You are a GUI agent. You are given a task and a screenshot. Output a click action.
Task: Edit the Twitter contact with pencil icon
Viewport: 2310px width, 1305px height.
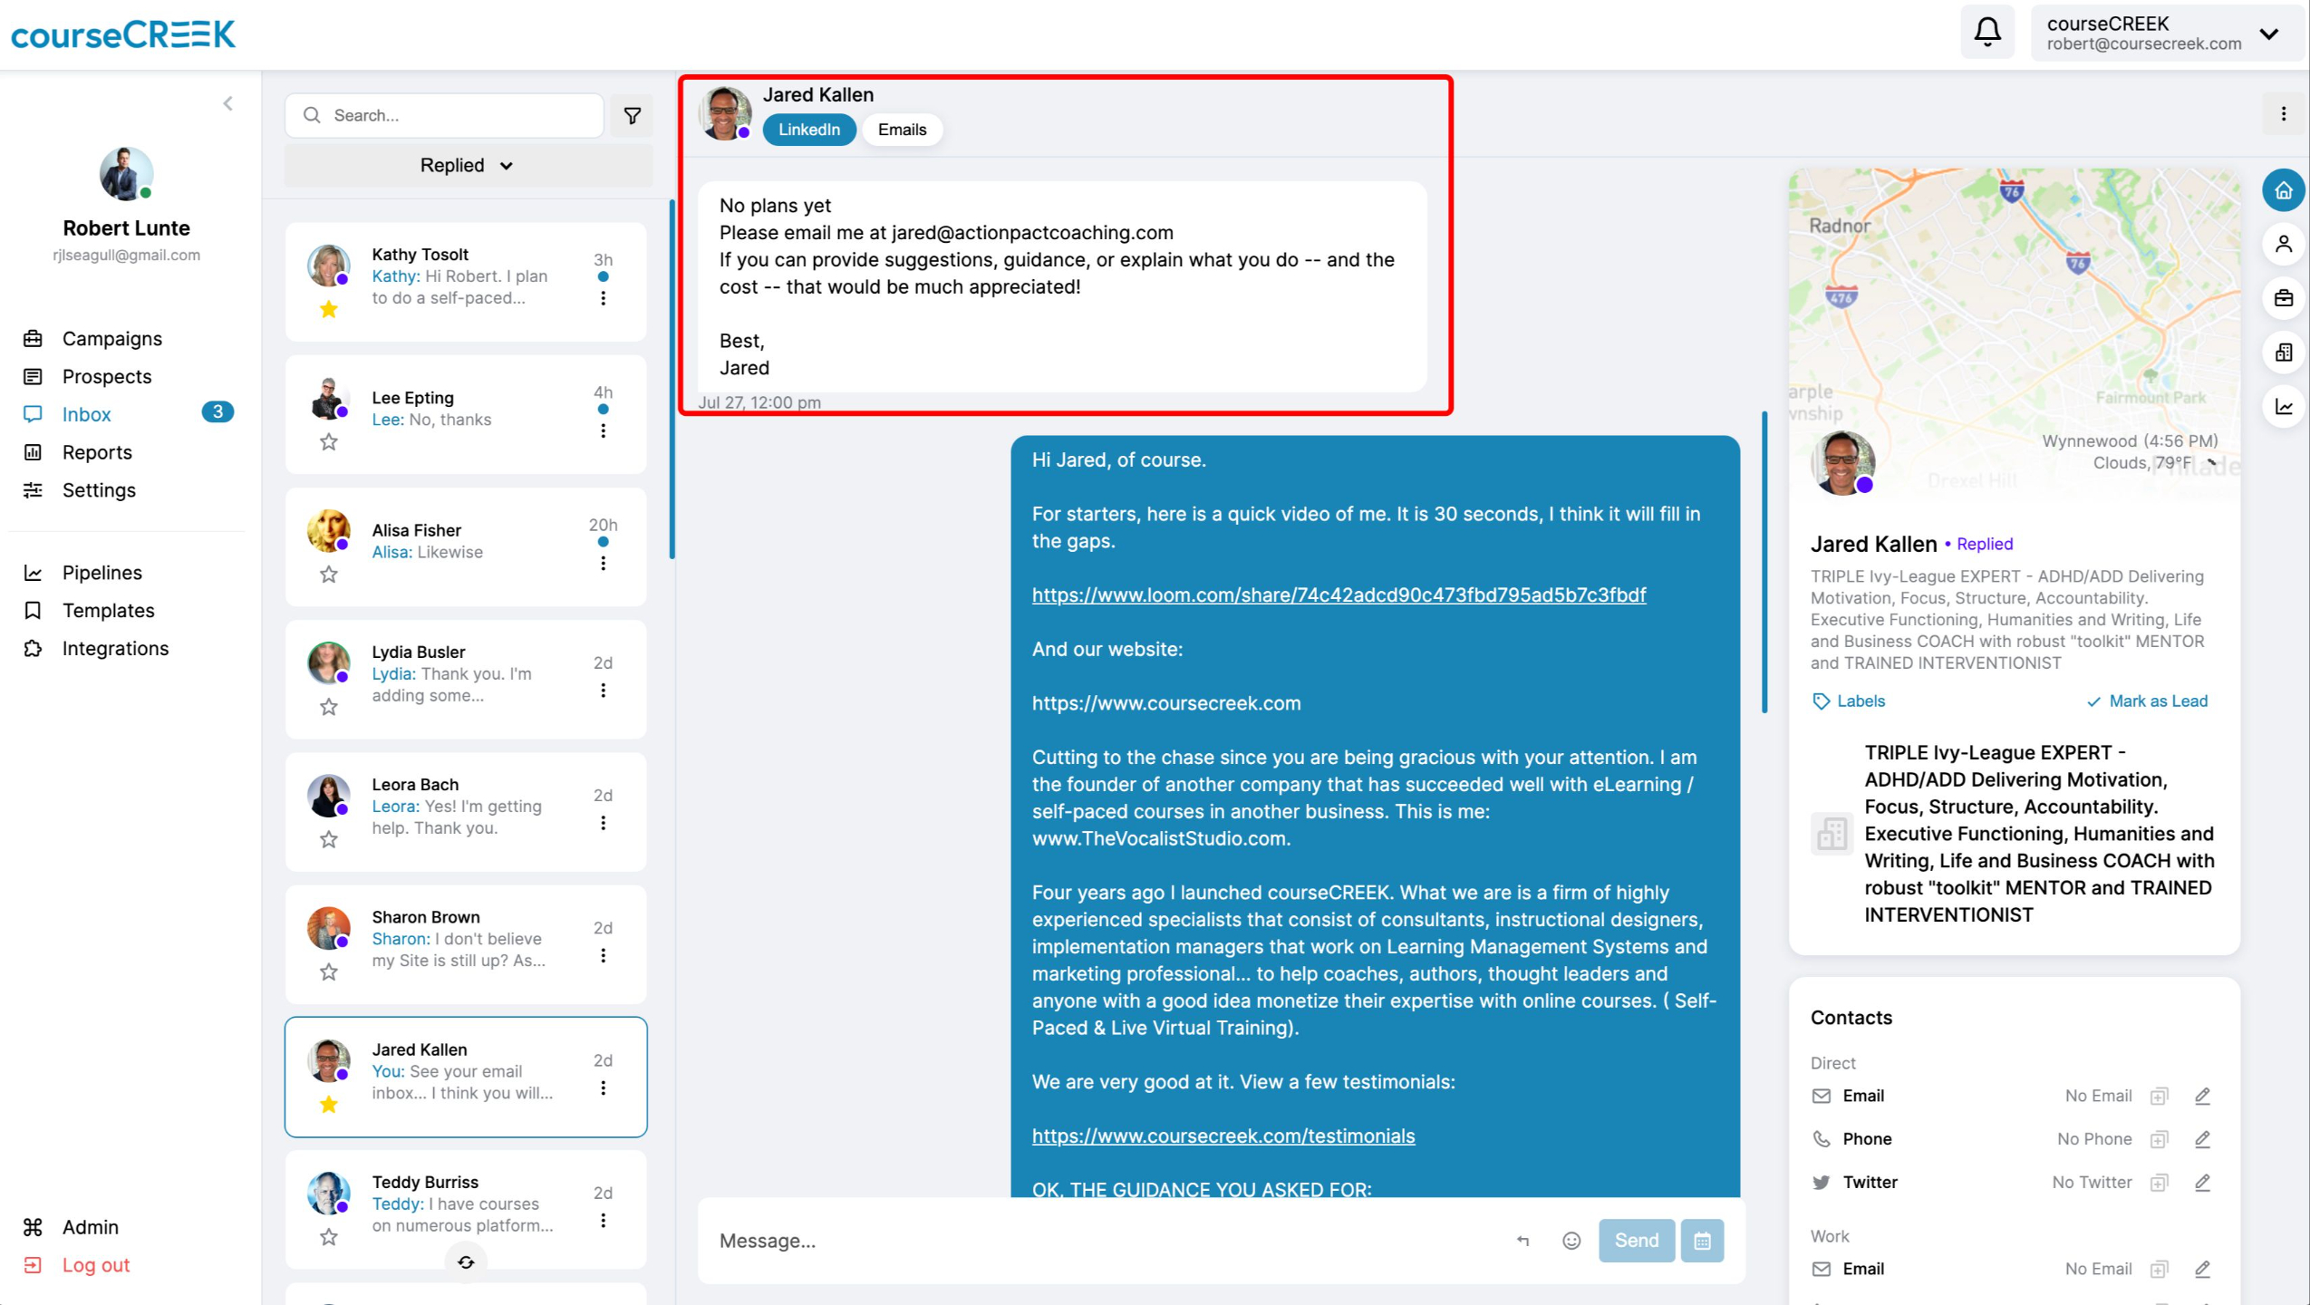click(2202, 1182)
